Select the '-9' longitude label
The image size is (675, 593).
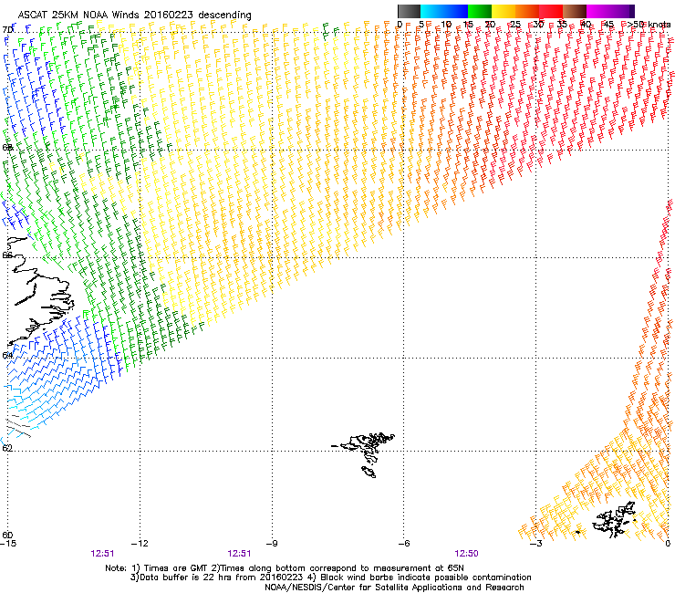click(272, 544)
